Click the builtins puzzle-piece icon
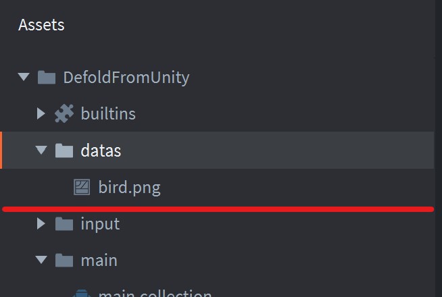Image resolution: width=442 pixels, height=297 pixels. tap(64, 113)
